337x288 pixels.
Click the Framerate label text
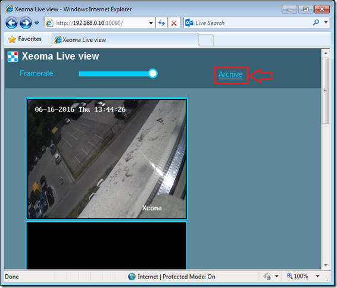[x=37, y=73]
